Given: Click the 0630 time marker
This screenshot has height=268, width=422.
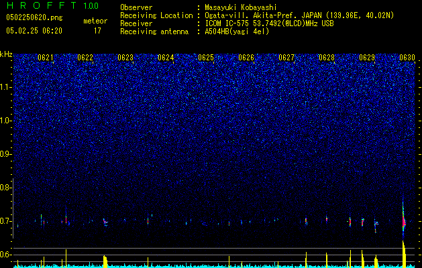Looking at the screenshot, I should [x=407, y=58].
